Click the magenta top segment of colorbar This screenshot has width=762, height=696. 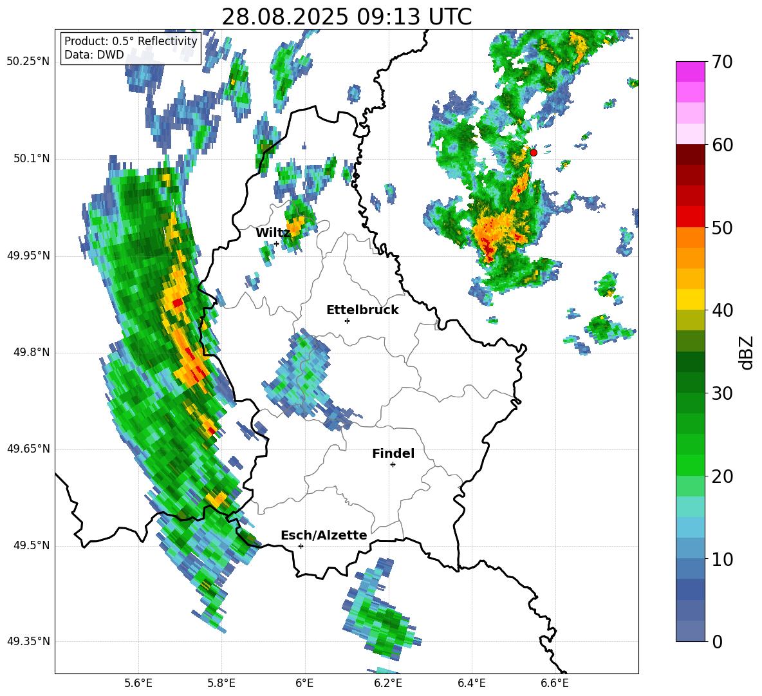pos(690,71)
